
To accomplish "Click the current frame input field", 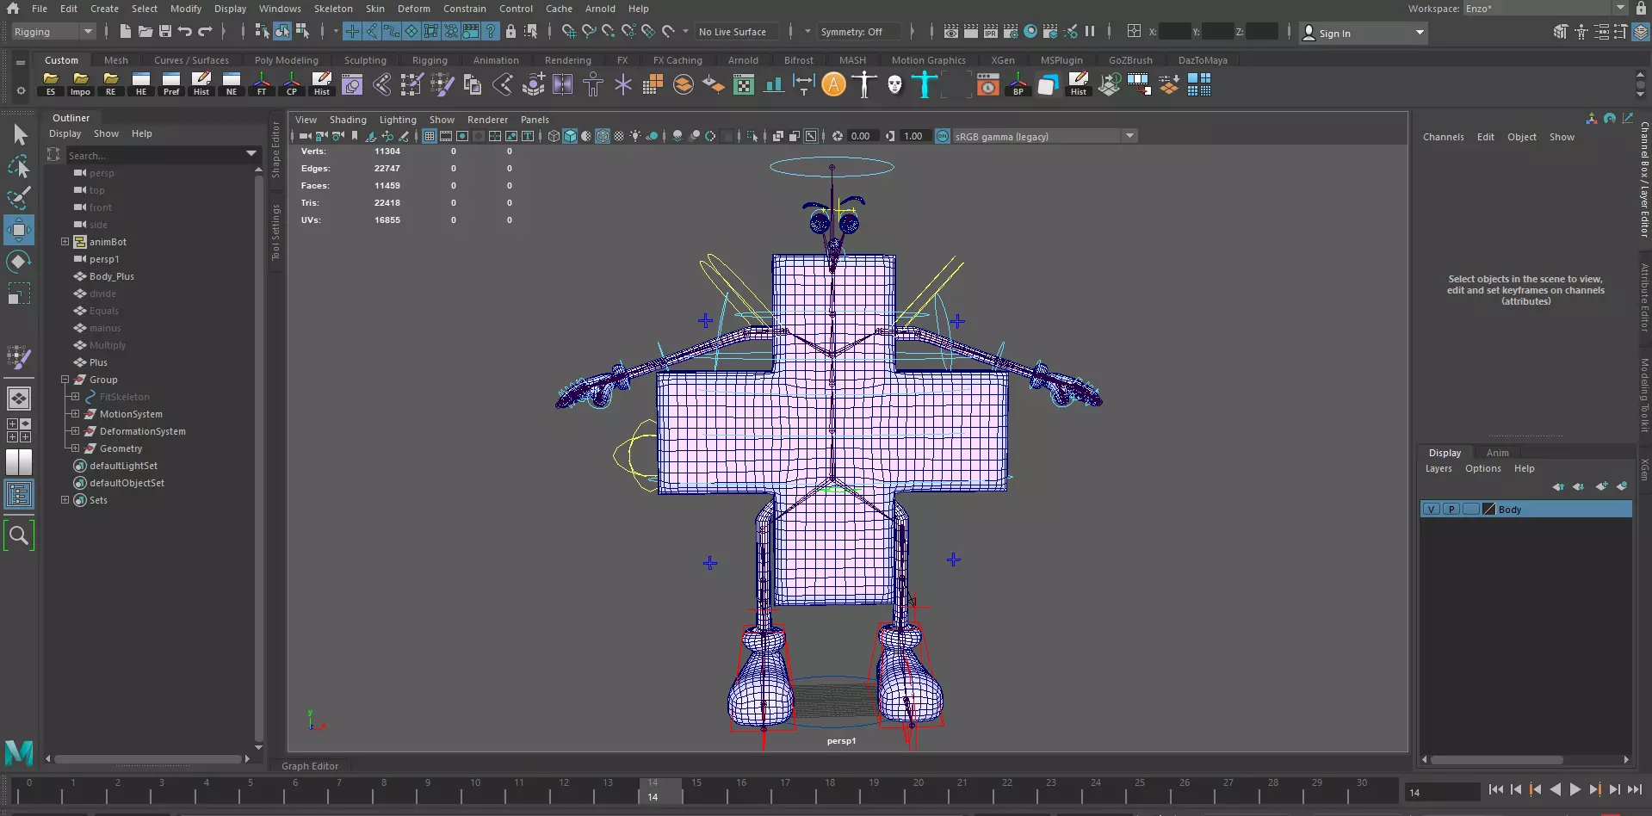I will point(1443,792).
